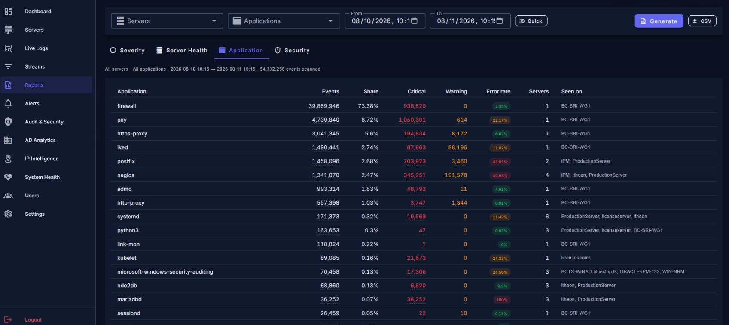Click the From date-time input field
729x325 pixels.
(385, 21)
